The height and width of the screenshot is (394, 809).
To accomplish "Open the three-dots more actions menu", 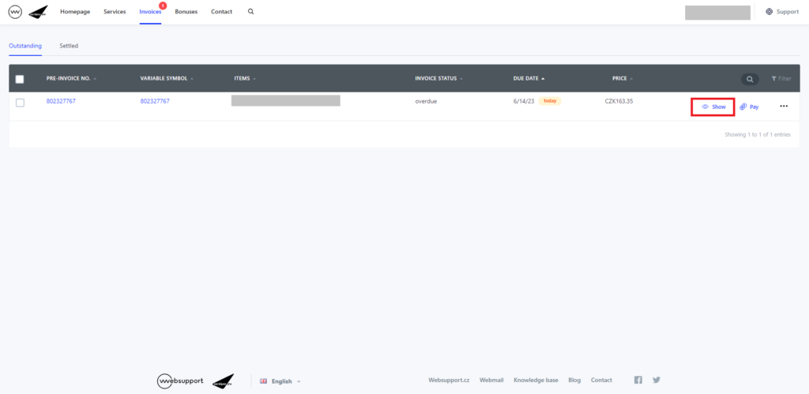I will pyautogui.click(x=784, y=107).
